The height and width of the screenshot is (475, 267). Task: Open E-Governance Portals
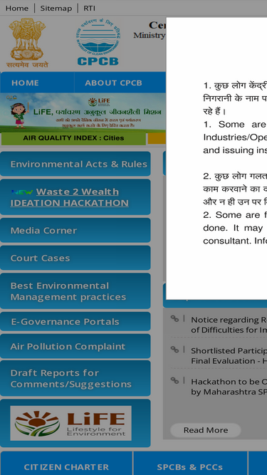(75, 321)
